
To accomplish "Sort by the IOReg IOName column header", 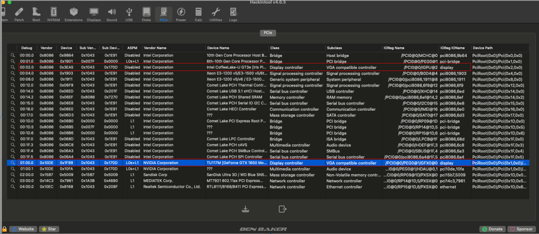I will 454,48.
